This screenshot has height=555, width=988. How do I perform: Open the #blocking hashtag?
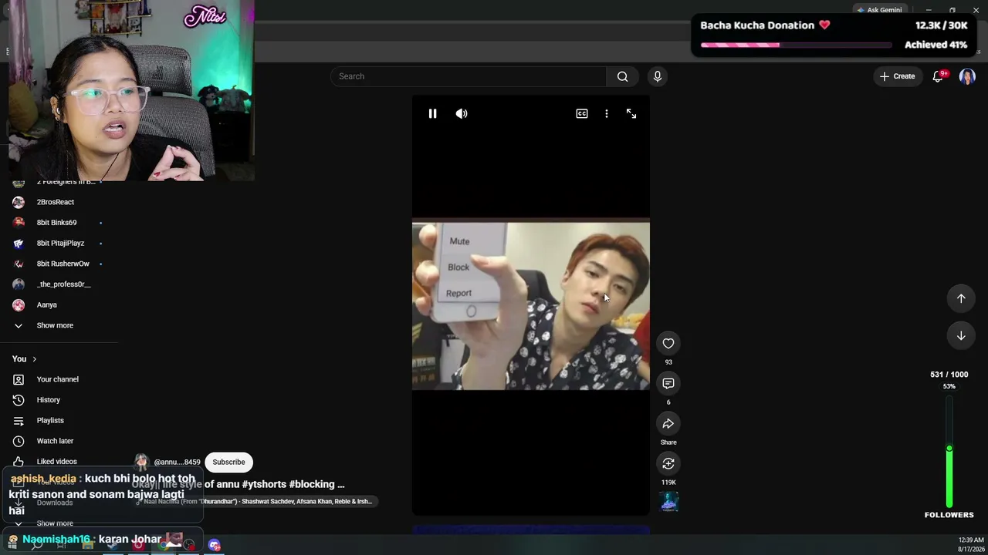coord(312,484)
